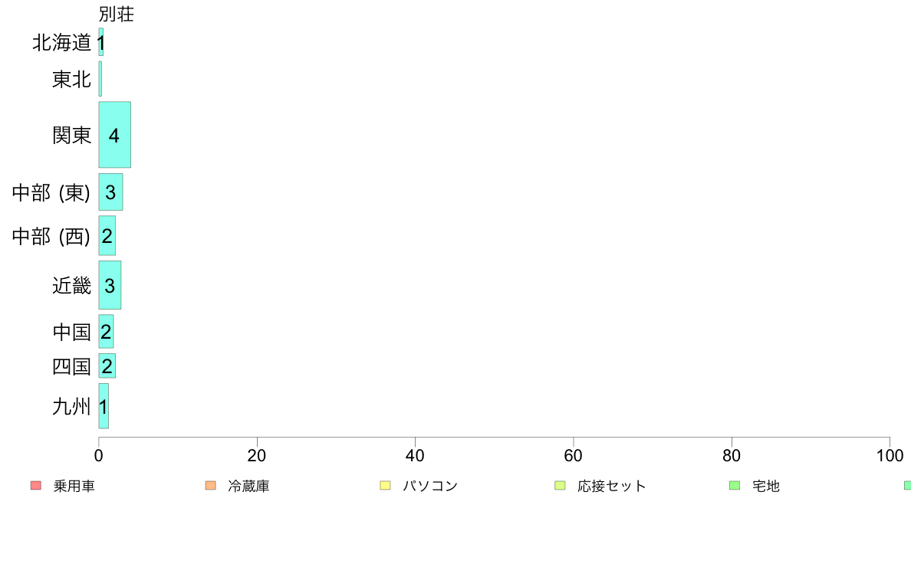
Task: Select the 九州 bar labeled 1
Action: (x=104, y=406)
